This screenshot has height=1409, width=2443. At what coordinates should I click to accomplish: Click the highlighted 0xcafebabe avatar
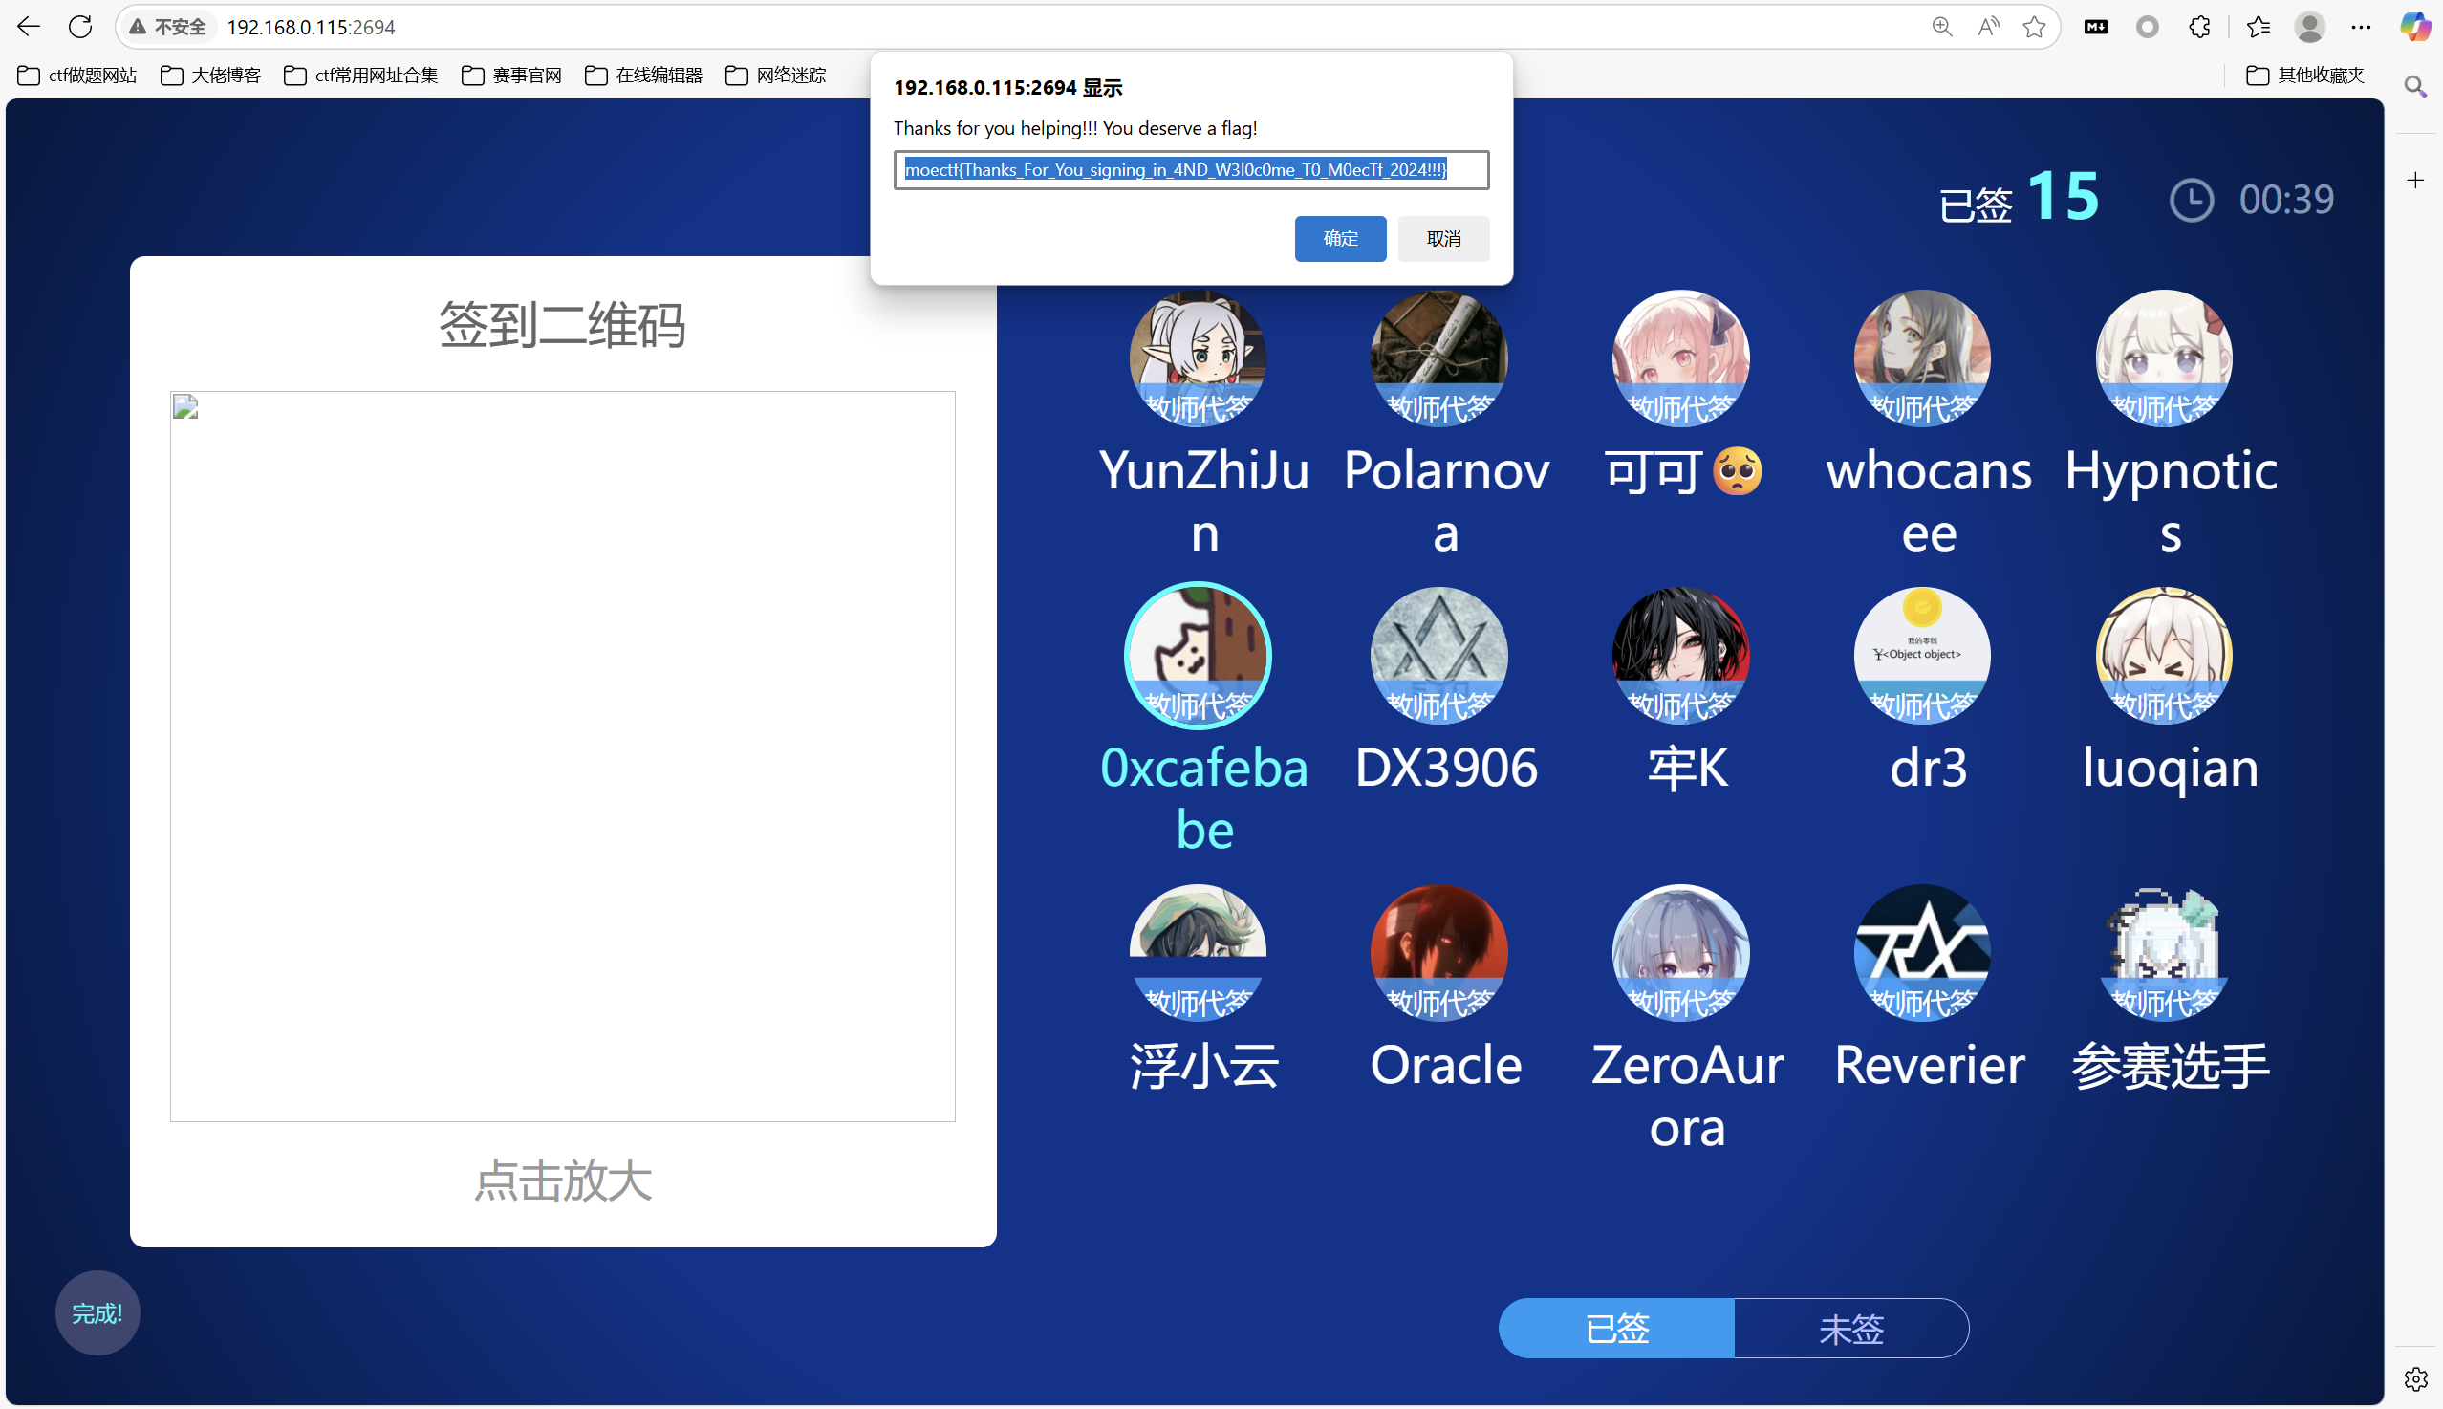point(1198,656)
